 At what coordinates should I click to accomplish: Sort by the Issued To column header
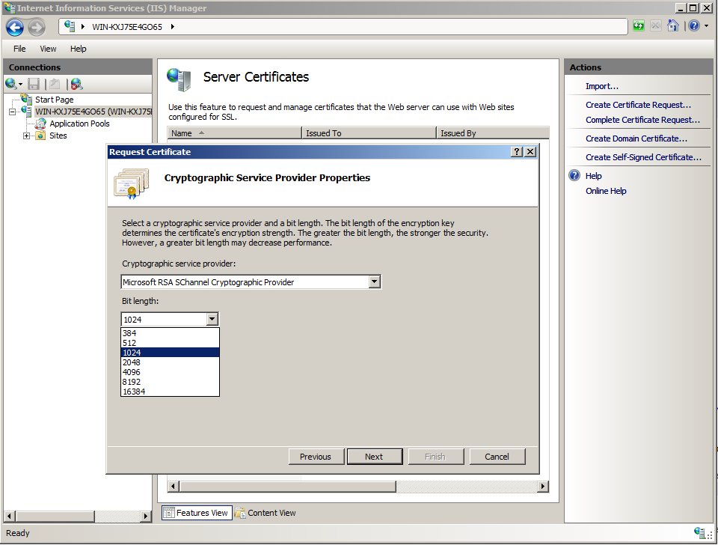pos(369,133)
